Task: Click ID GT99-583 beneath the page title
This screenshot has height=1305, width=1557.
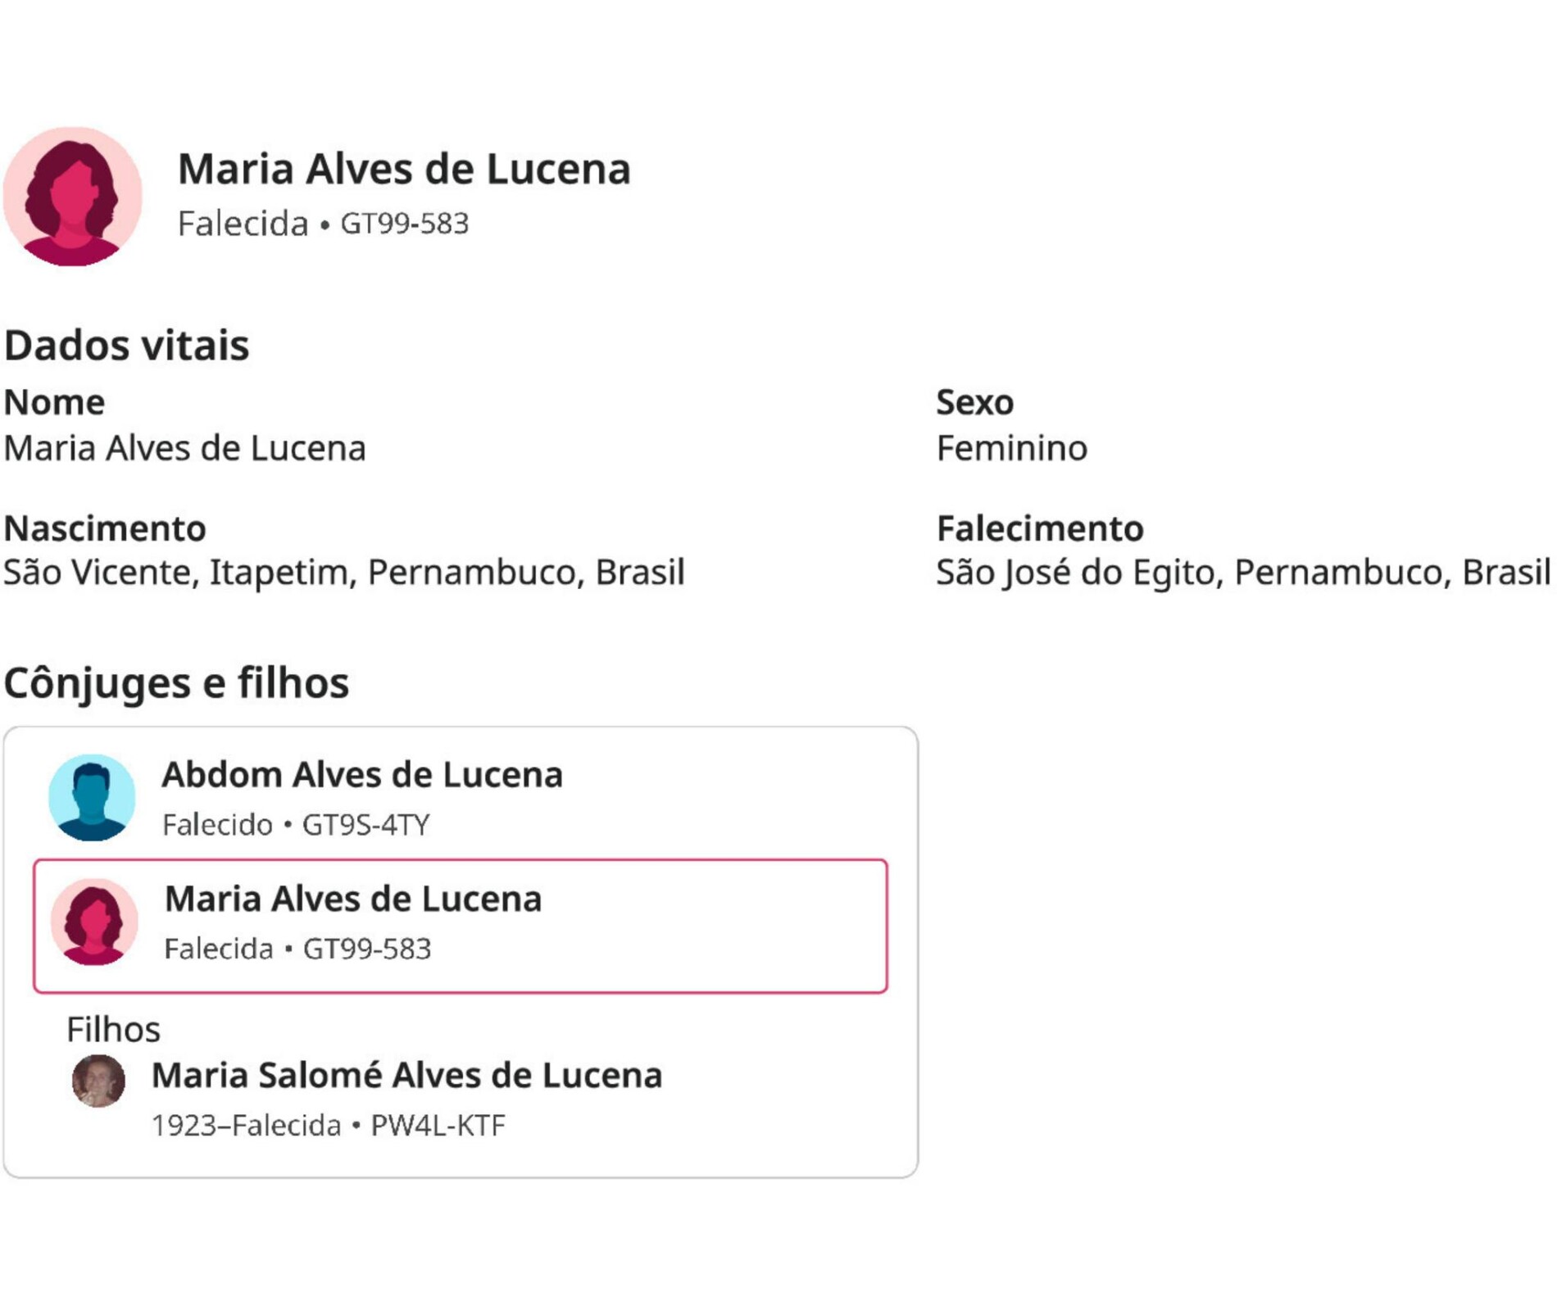Action: [x=404, y=224]
